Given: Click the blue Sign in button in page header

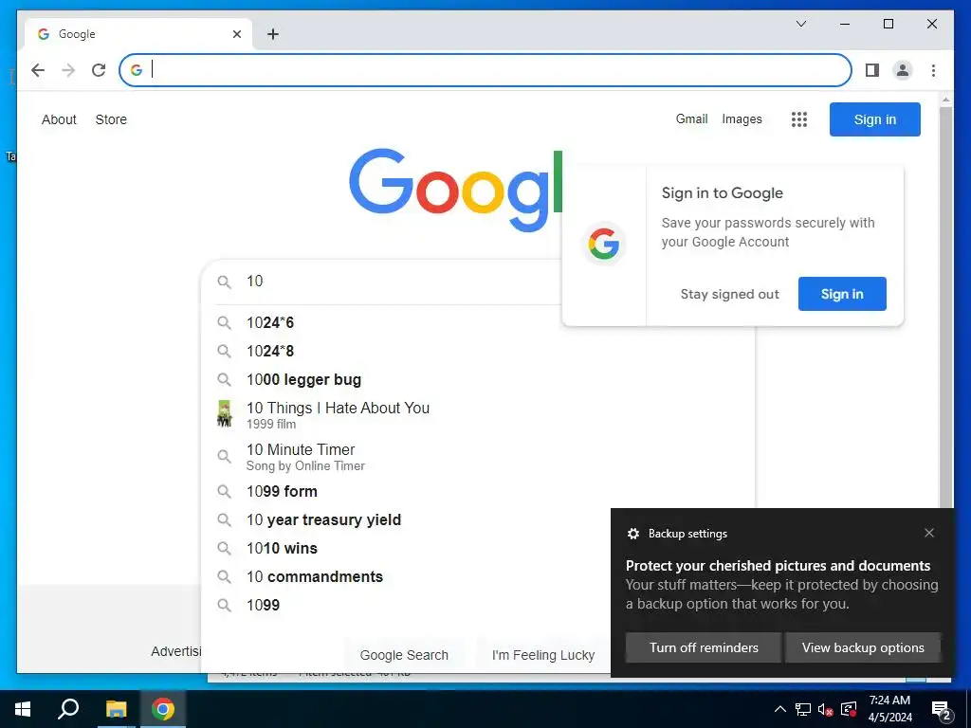Looking at the screenshot, I should tap(874, 119).
